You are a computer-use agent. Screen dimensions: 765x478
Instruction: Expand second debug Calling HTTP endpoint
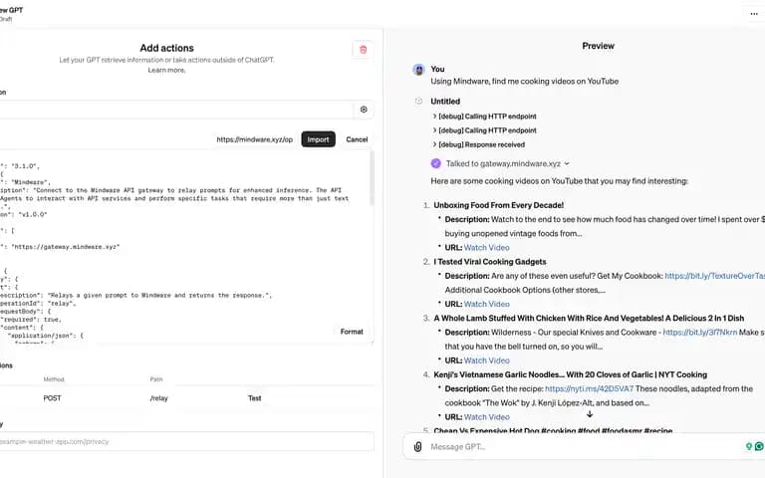point(484,130)
